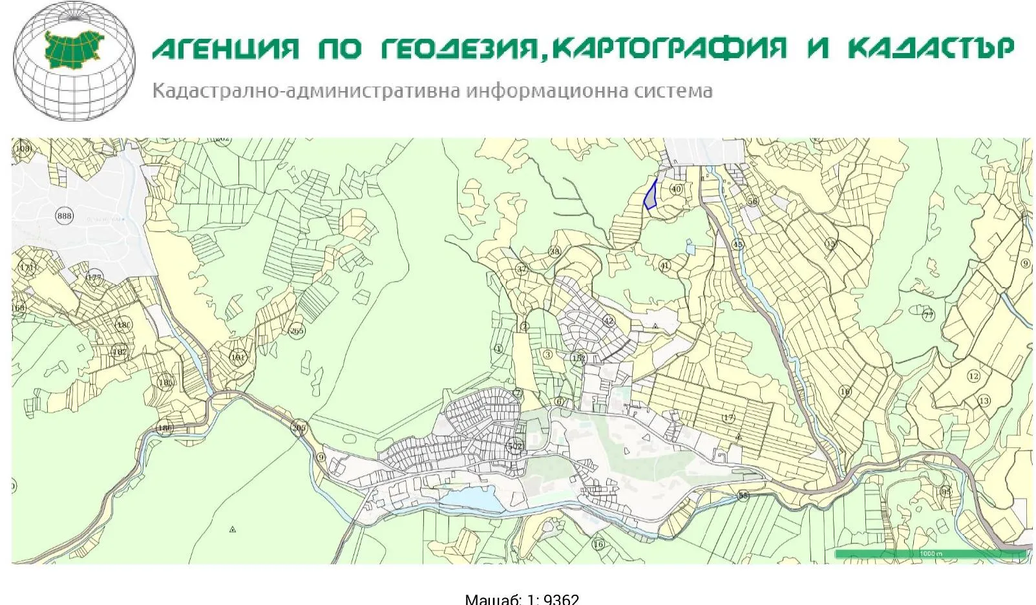This screenshot has height=605, width=1036.
Task: Click the blue-outlined highlighted parcel
Action: (x=650, y=195)
